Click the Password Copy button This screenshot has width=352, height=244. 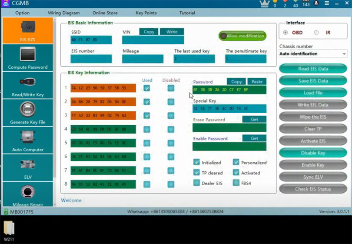(x=236, y=82)
